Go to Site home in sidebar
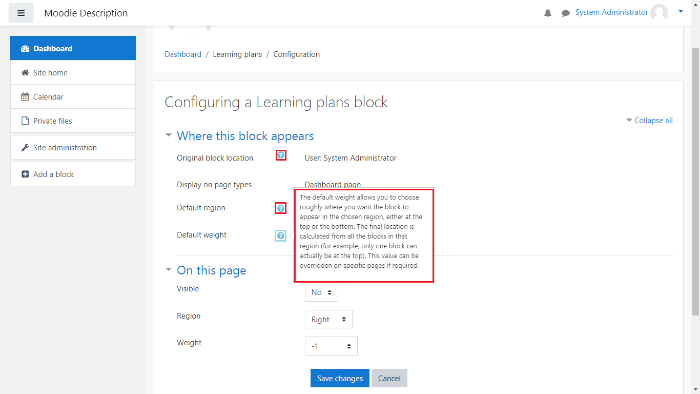 50,73
